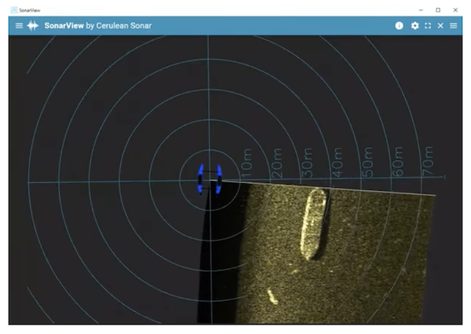Click the 50m range label
The width and height of the screenshot is (471, 334).
(367, 163)
